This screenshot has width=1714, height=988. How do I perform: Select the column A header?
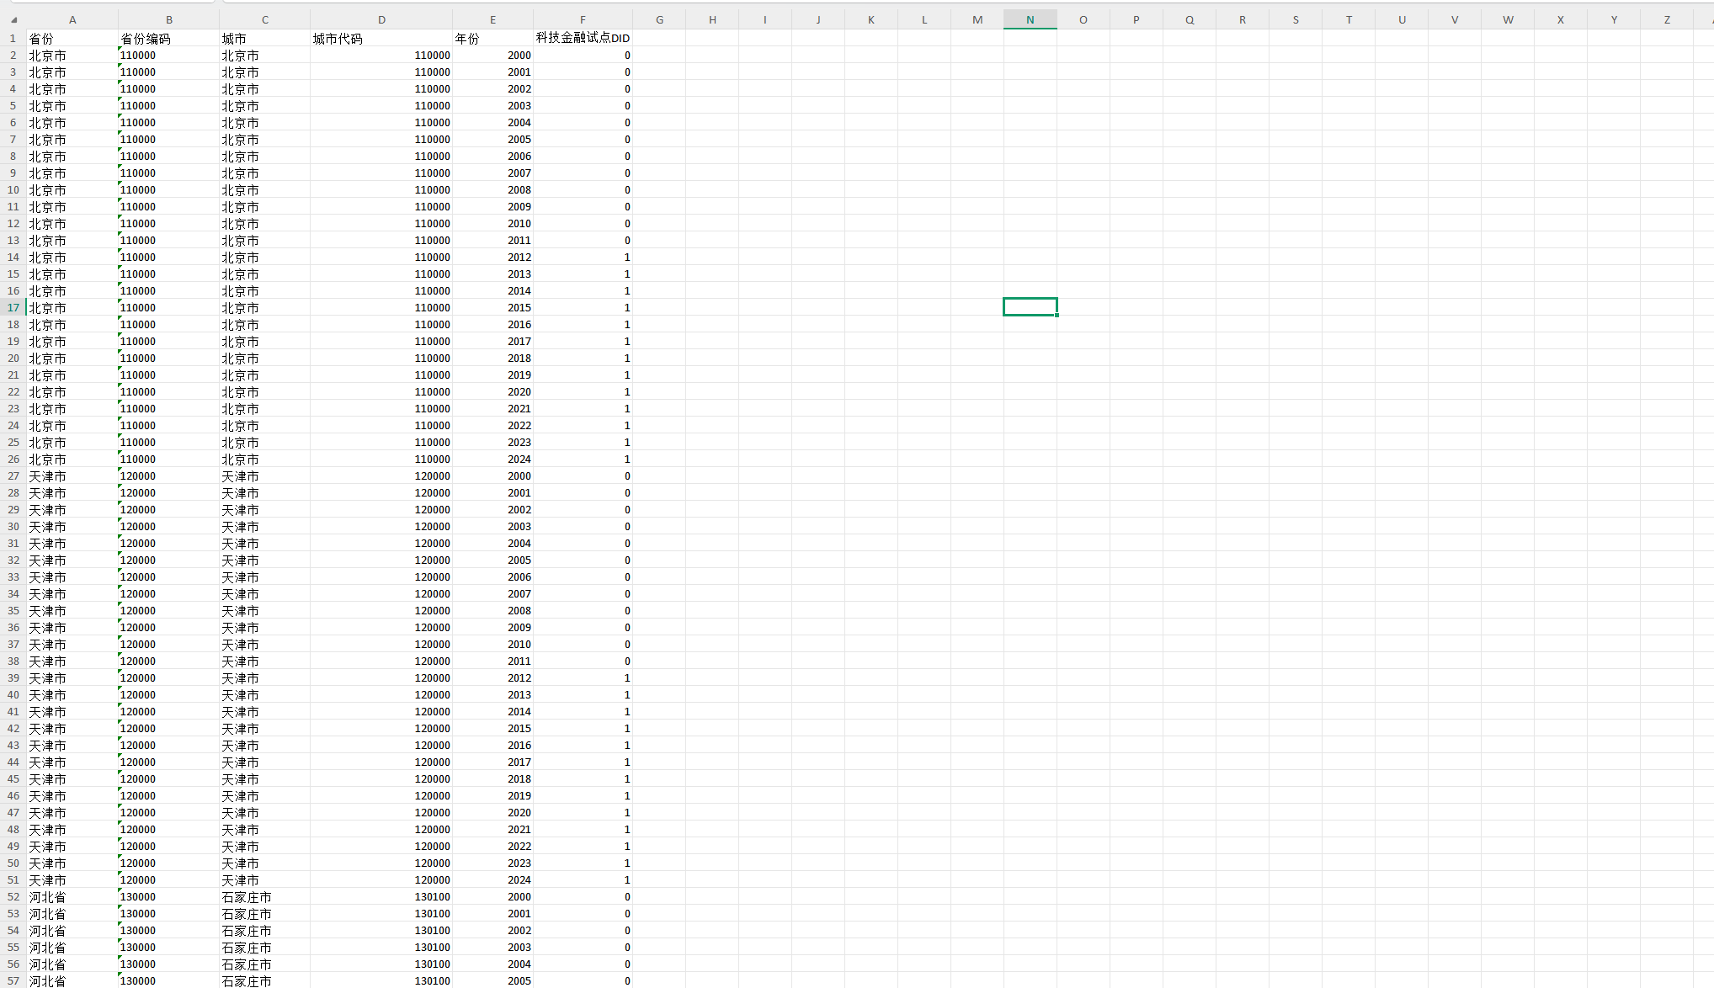72,19
